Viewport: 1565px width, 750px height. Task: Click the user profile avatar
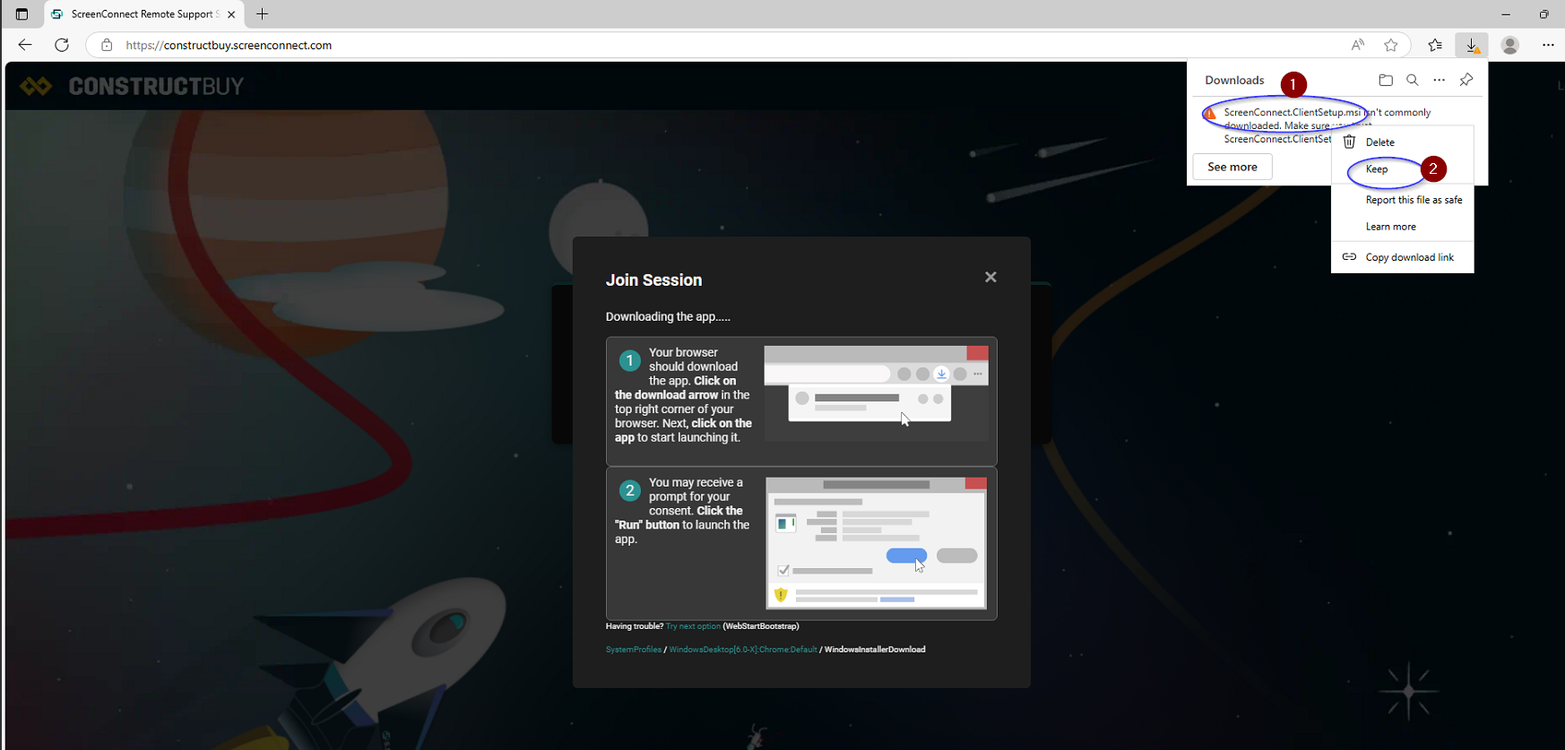pos(1510,45)
